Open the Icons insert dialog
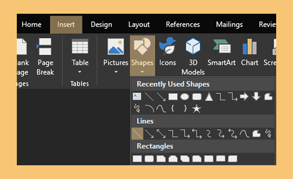This screenshot has height=179, width=293. pos(167,52)
